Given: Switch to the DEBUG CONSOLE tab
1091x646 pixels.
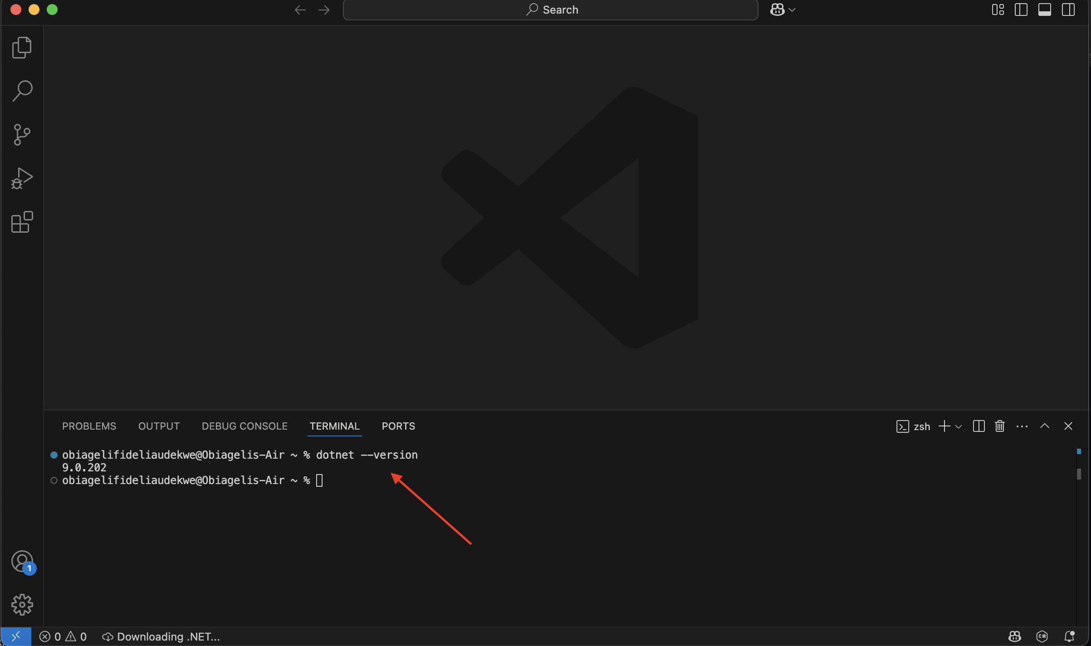Looking at the screenshot, I should click(245, 426).
